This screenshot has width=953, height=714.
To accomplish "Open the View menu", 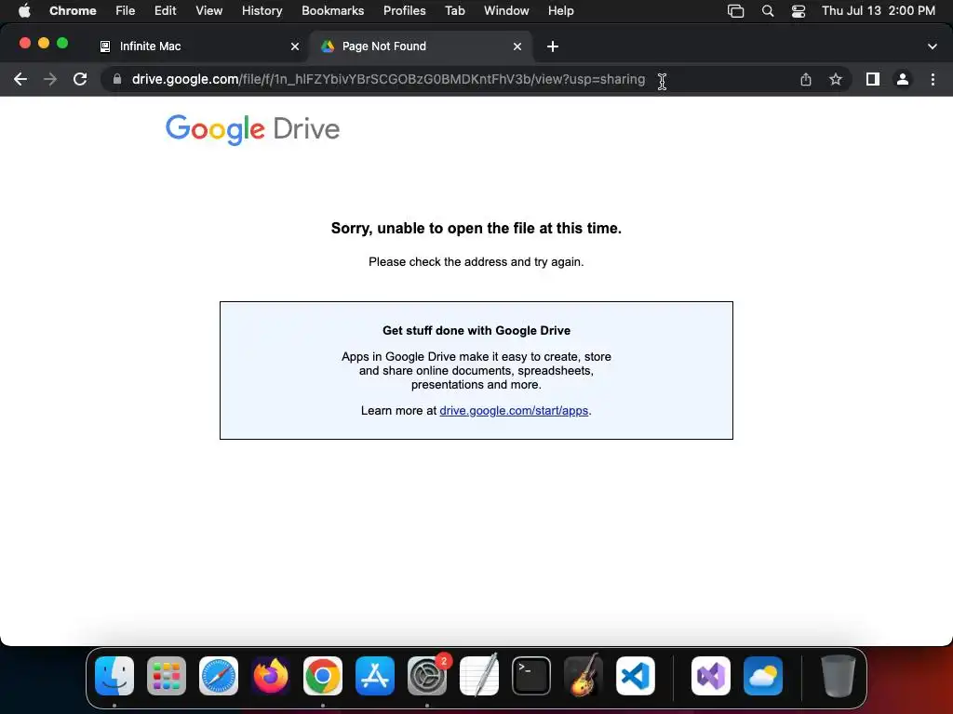I will point(209,11).
